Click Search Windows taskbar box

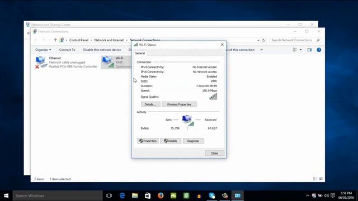click(x=58, y=195)
